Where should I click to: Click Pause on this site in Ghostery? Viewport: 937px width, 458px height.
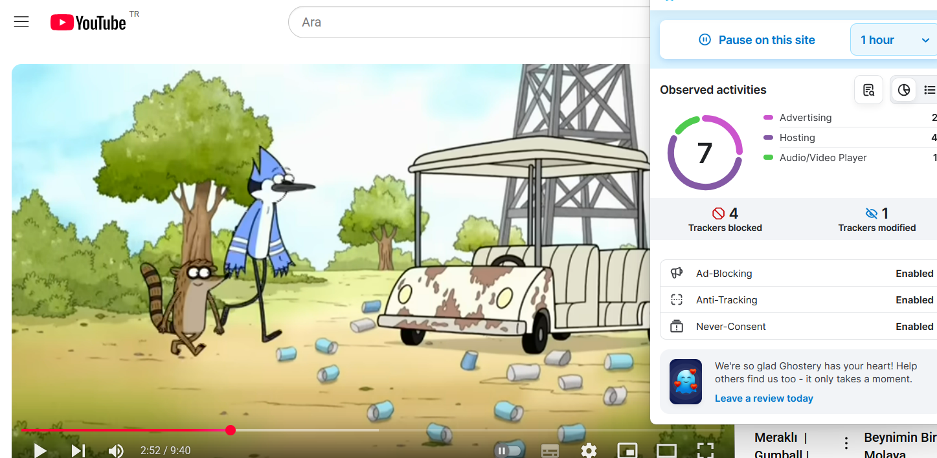[755, 40]
